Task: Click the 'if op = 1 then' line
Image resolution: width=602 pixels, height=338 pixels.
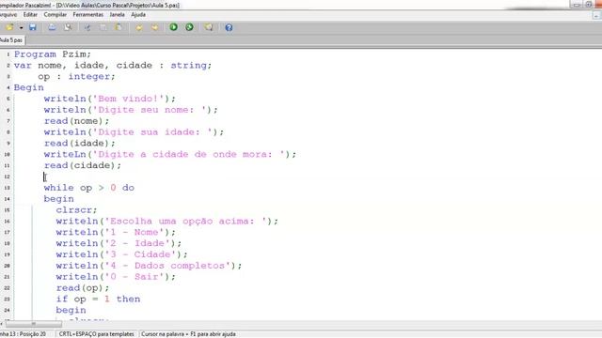Action: coord(98,299)
